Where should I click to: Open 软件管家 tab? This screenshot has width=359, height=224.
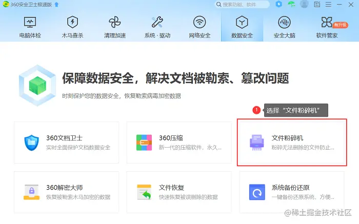[x=327, y=27]
